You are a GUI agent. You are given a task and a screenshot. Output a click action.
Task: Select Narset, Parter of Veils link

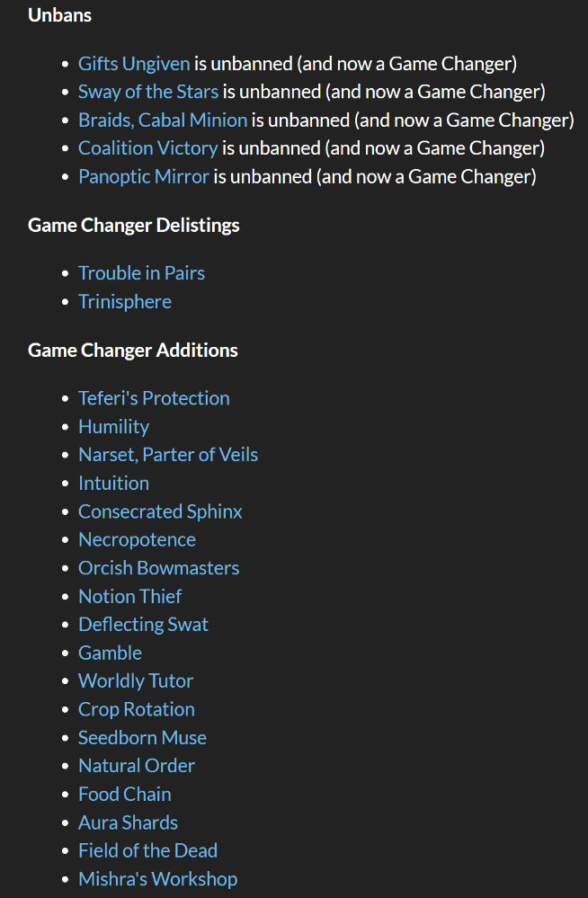point(167,455)
